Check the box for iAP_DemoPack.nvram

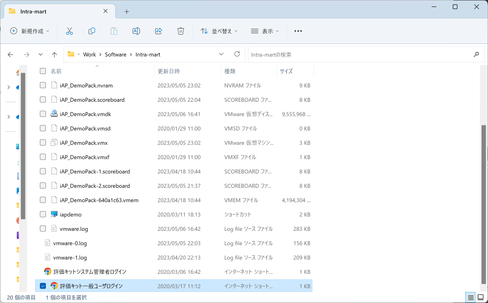43,86
